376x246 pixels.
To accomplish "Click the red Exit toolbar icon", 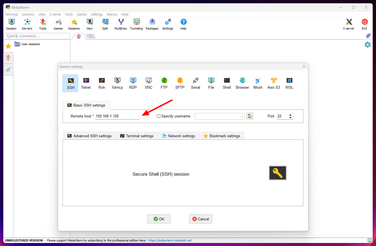I will pos(365,24).
